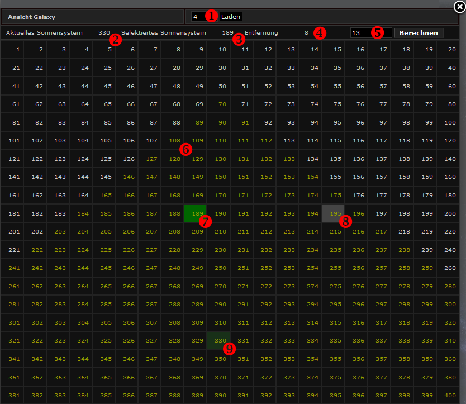Select solar system cell 56

click(356, 86)
